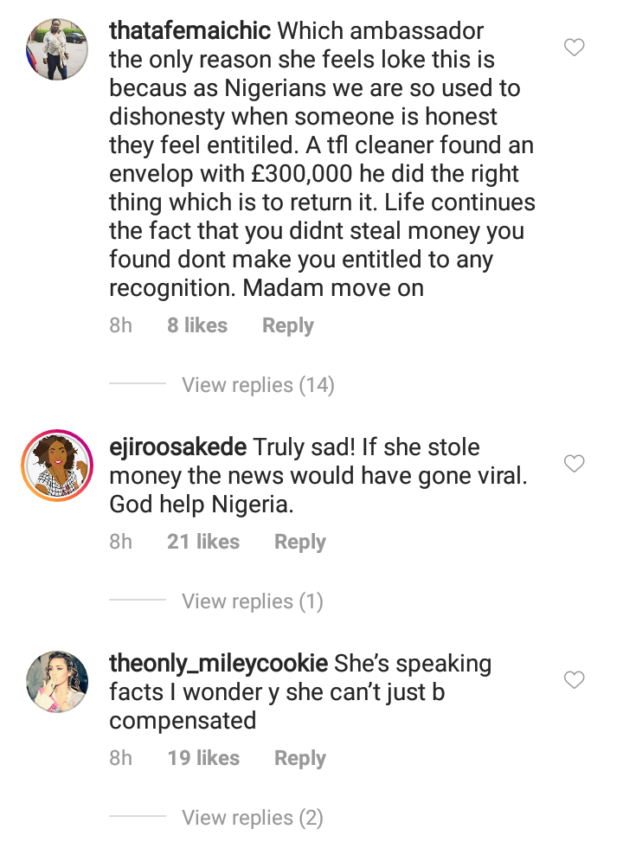View who gave 8 likes
The height and width of the screenshot is (842, 623).
pos(197,326)
